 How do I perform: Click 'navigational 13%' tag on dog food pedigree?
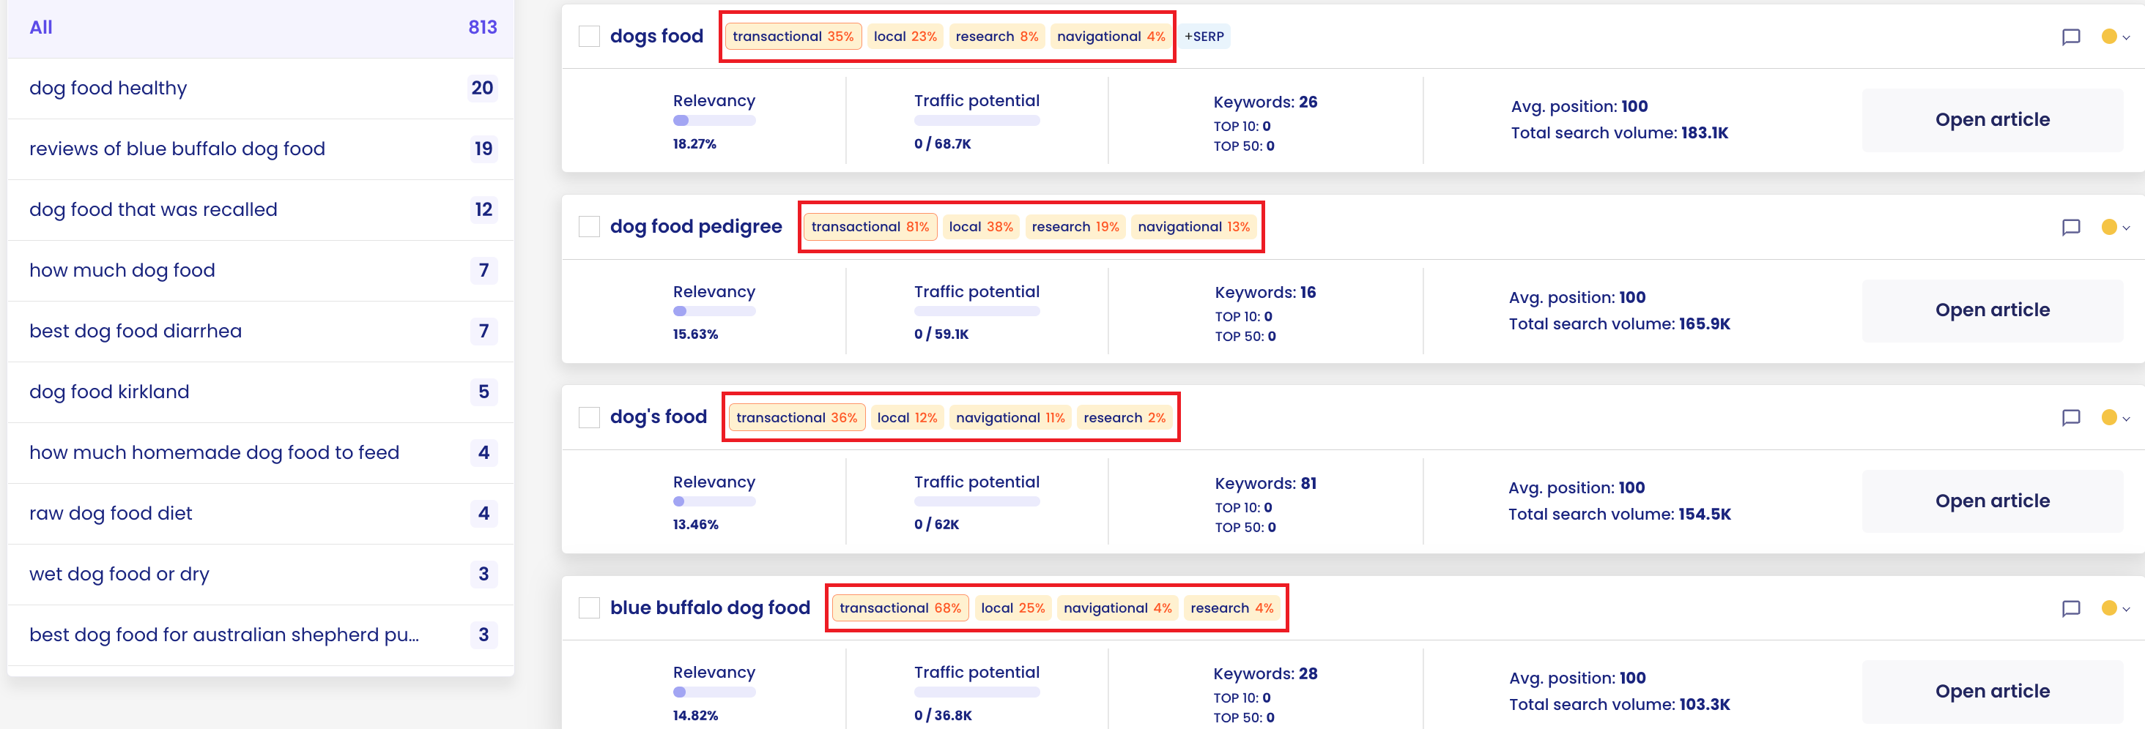1193,227
